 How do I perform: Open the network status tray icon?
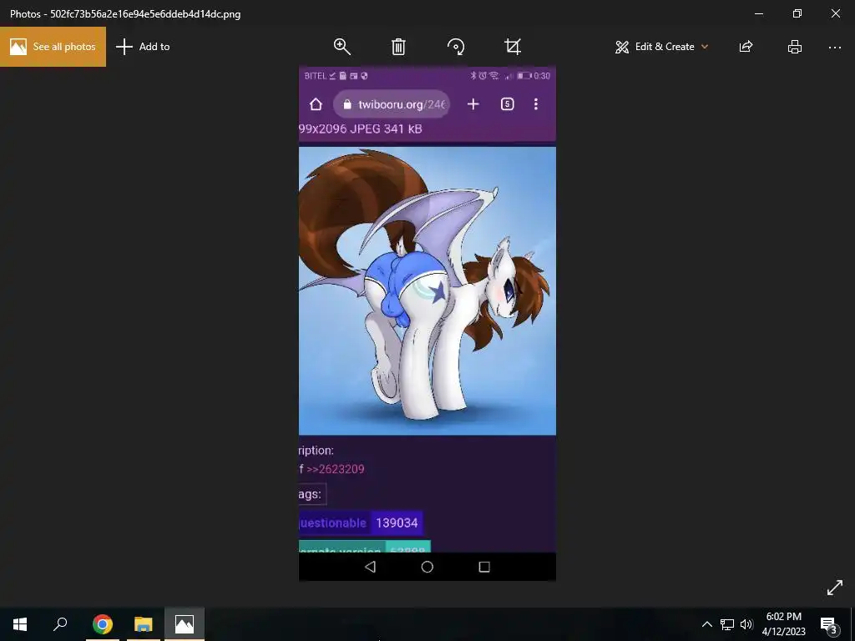click(727, 624)
